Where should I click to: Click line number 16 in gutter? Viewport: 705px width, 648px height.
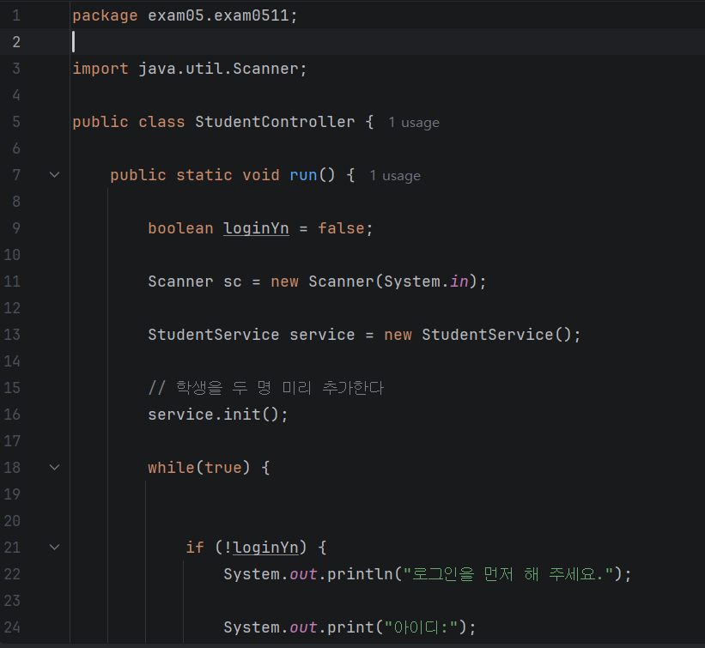12,415
